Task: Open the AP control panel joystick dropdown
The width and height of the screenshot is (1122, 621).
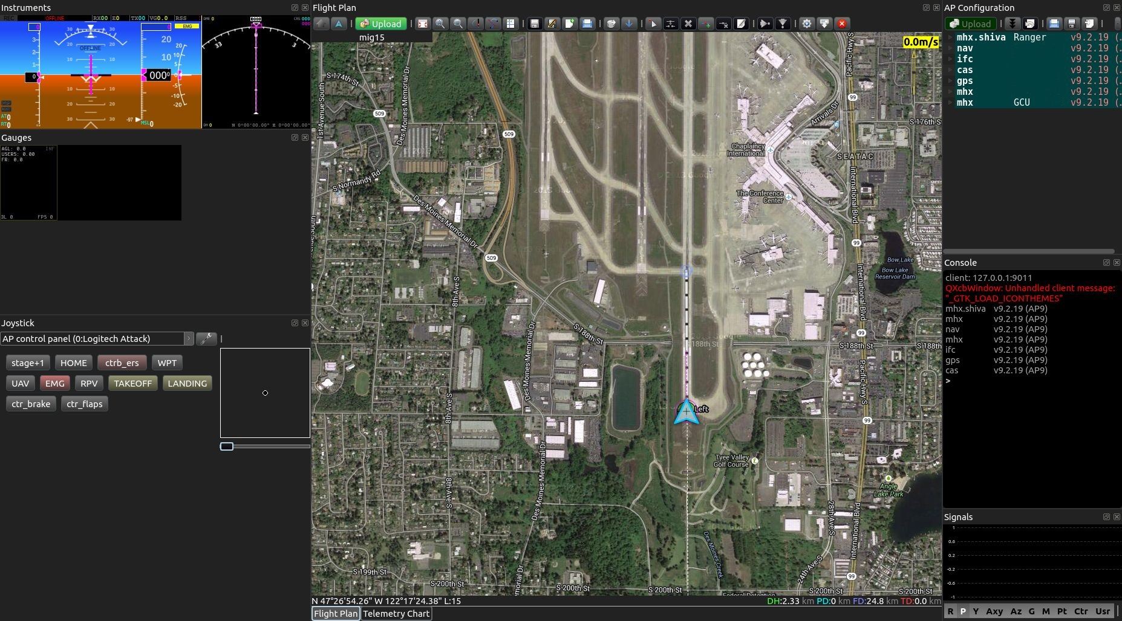Action: click(97, 339)
